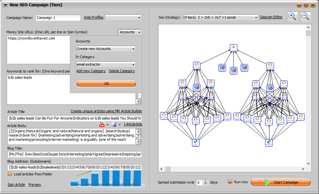
Task: Start the campaign
Action: pyautogui.click(x=281, y=182)
